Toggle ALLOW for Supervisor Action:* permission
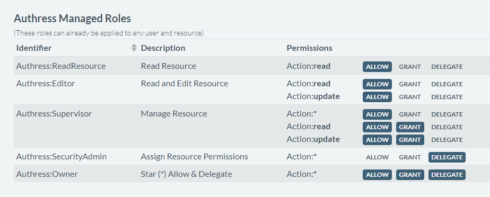 point(377,114)
